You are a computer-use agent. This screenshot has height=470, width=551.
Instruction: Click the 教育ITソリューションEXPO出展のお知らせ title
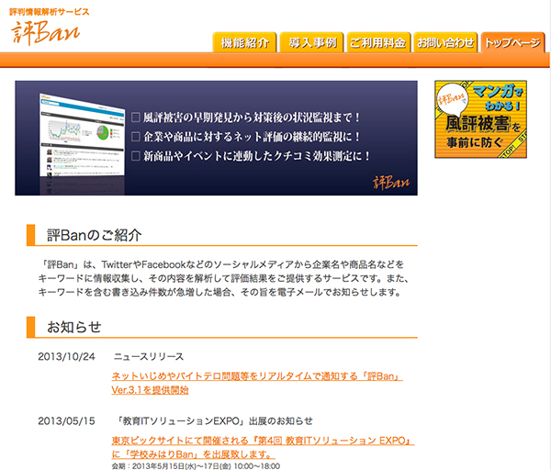(216, 421)
